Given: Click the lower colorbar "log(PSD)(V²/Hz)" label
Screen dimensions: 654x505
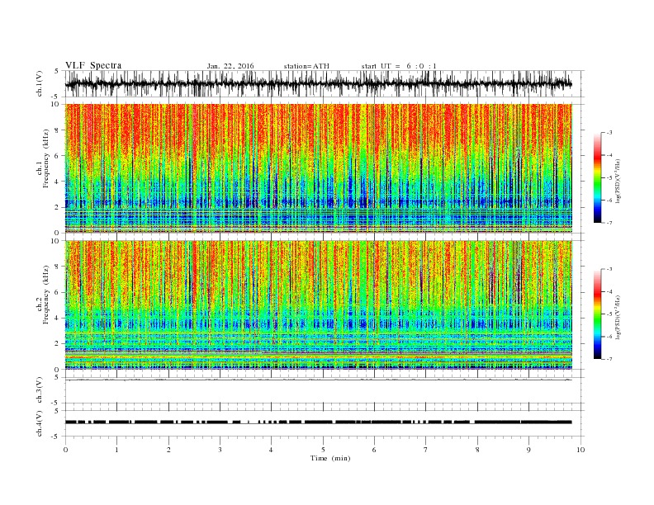Looking at the screenshot, I should (618, 317).
